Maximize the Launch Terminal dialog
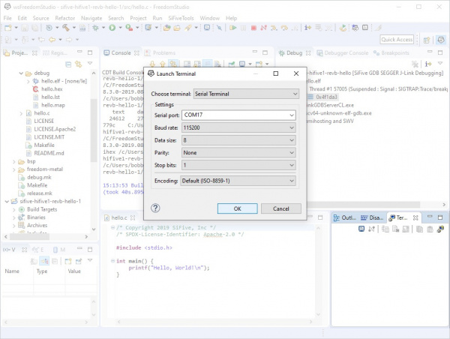This screenshot has height=339, width=450. click(276, 73)
